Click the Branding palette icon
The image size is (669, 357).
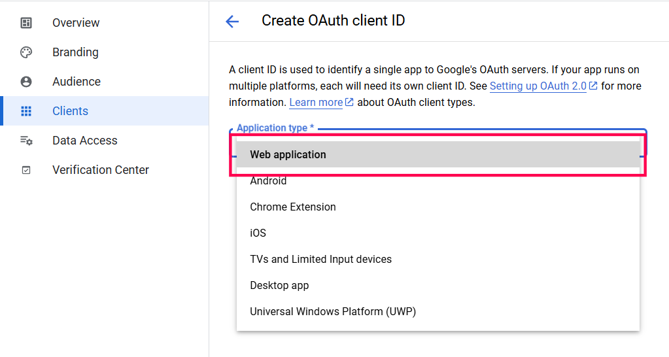(26, 52)
